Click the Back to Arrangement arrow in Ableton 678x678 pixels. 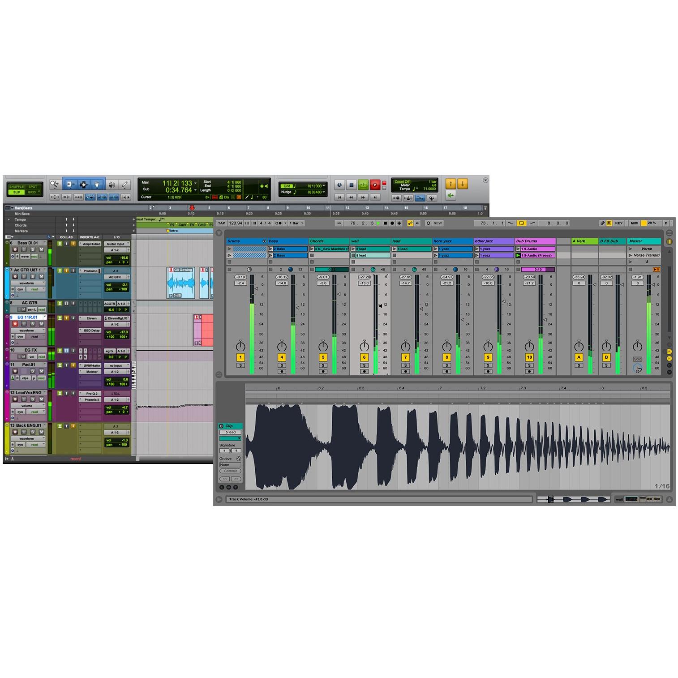tap(417, 223)
